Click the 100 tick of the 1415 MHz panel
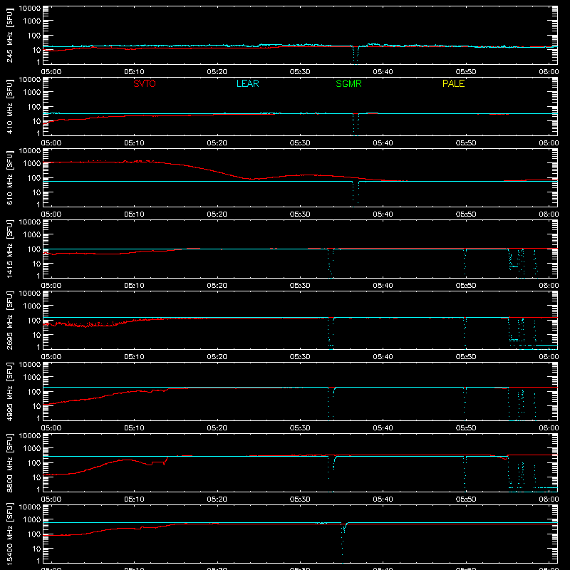Screen dimensions: 570x570 point(34,249)
